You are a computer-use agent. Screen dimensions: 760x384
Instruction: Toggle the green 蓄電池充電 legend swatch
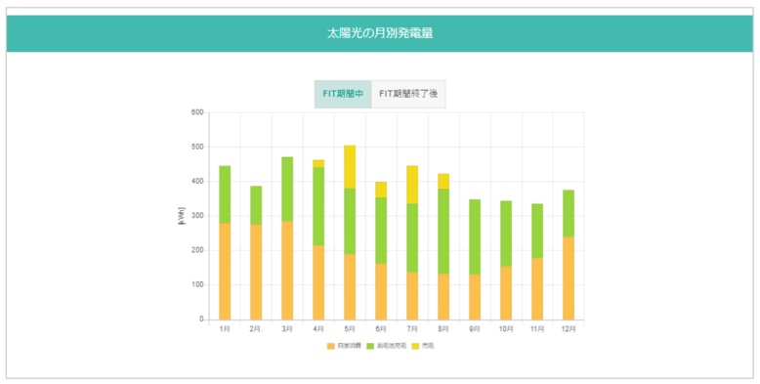370,346
